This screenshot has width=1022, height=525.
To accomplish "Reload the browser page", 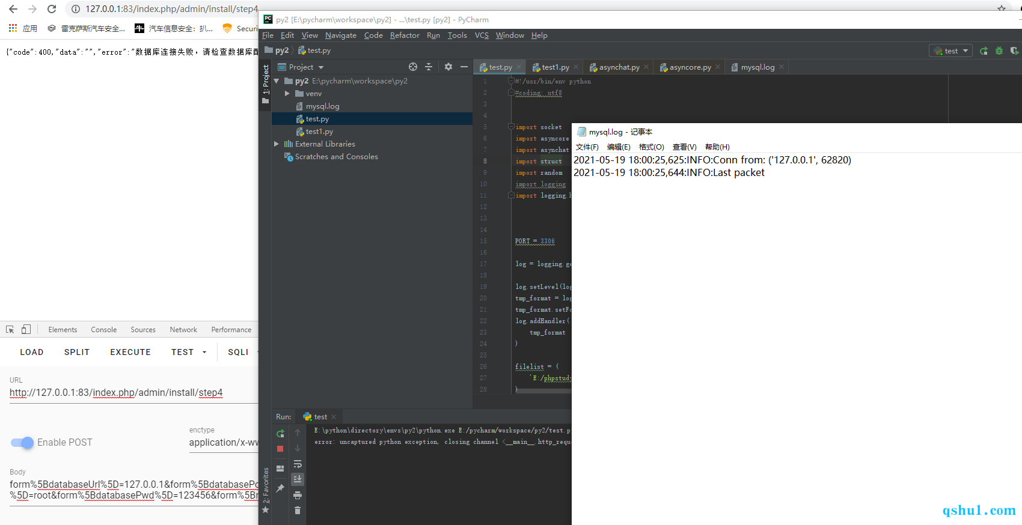I will click(x=52, y=9).
